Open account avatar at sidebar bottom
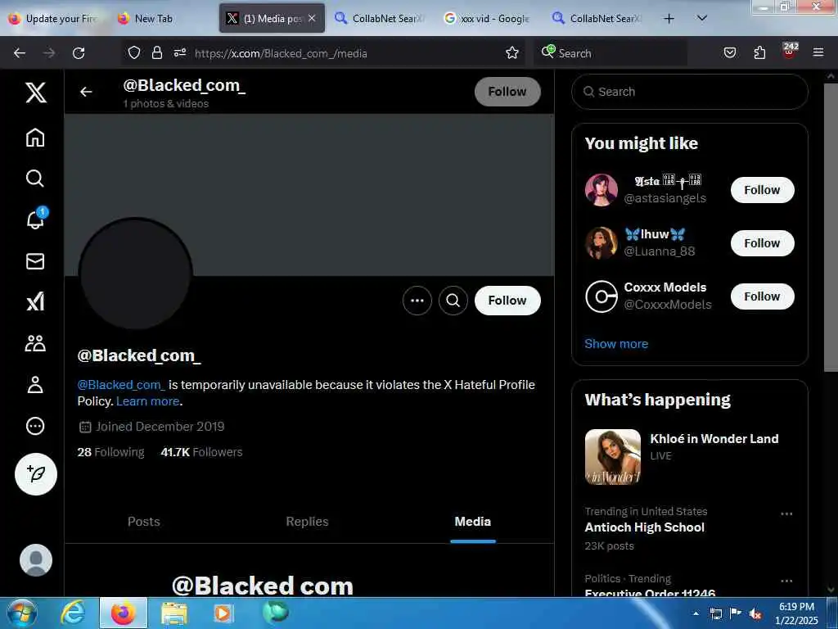The width and height of the screenshot is (838, 629). coord(36,560)
